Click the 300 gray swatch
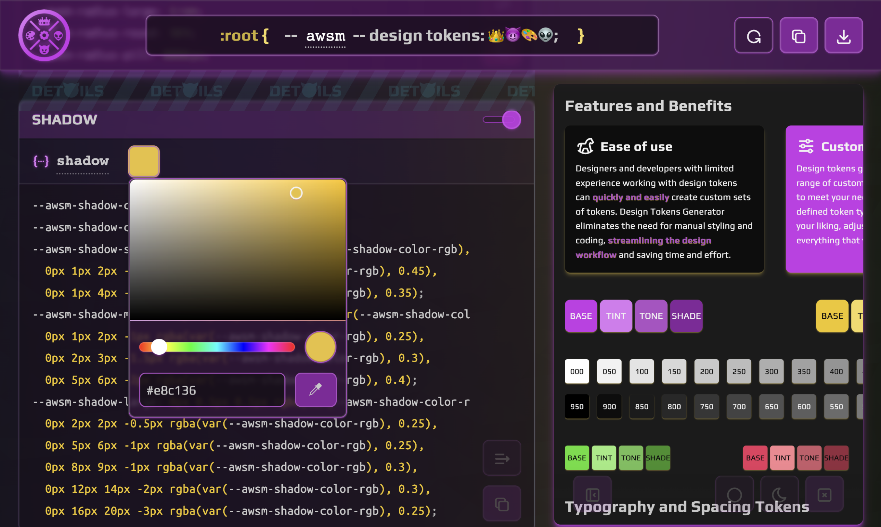 pos(771,371)
